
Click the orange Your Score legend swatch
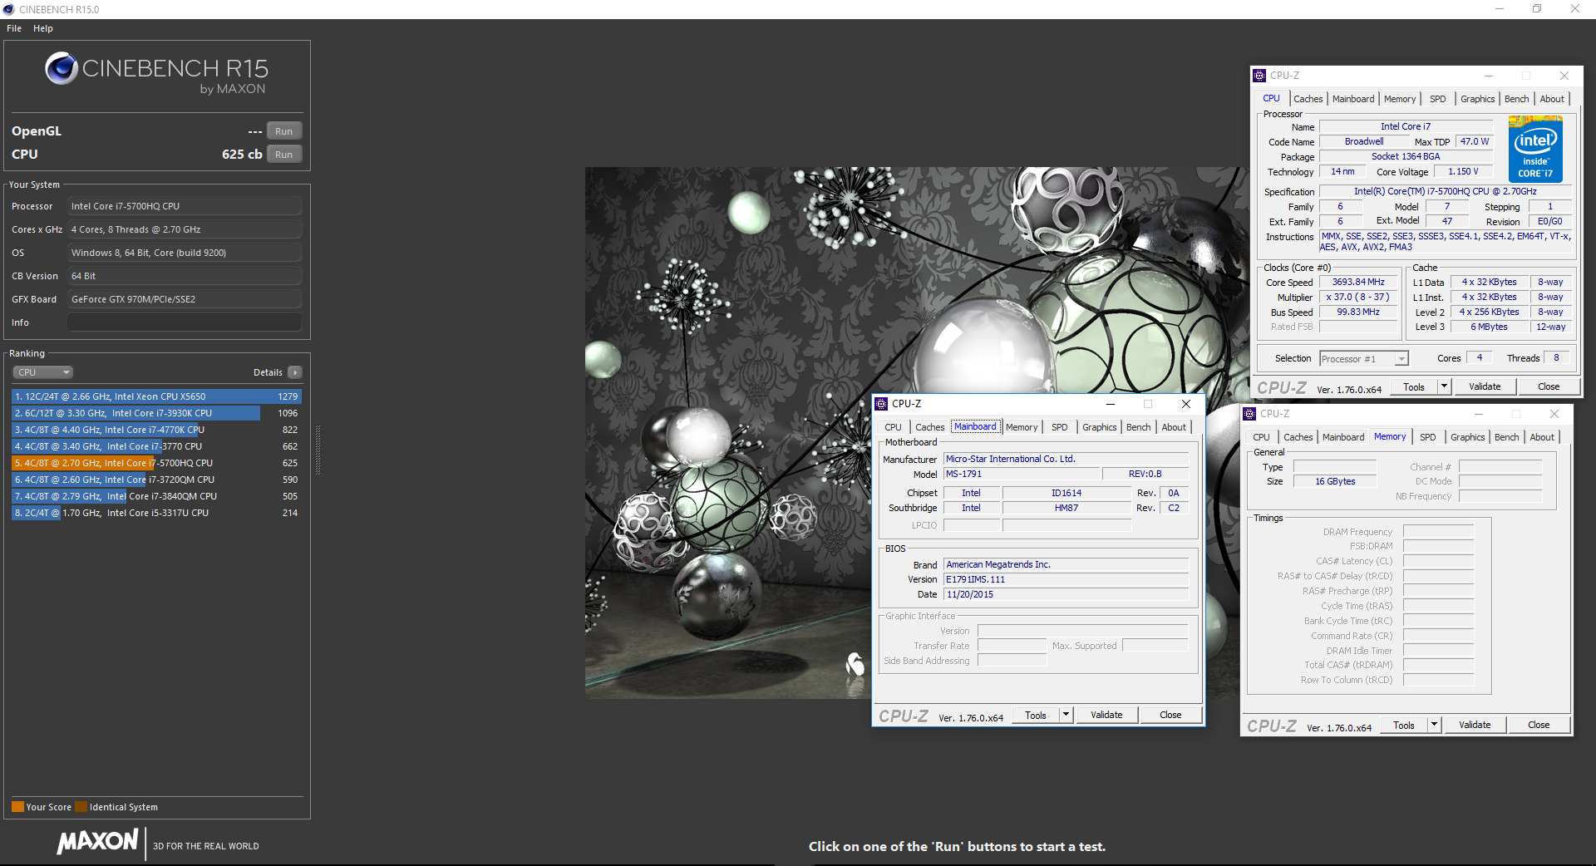[17, 807]
